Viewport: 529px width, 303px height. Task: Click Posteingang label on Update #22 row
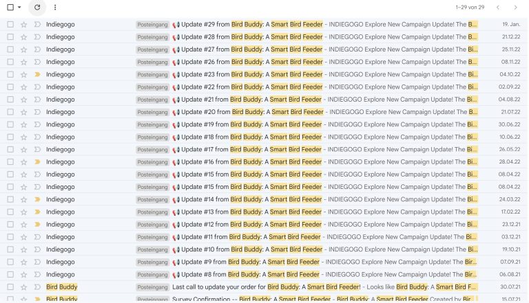pyautogui.click(x=152, y=87)
